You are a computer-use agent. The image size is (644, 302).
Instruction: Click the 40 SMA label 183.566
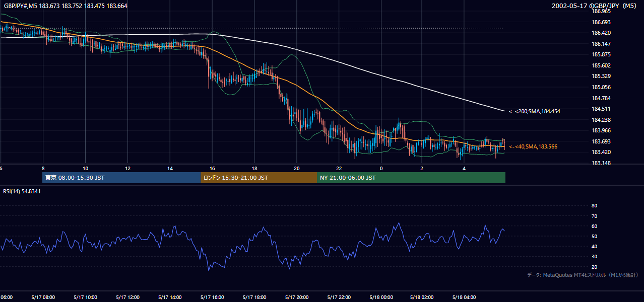click(533, 146)
